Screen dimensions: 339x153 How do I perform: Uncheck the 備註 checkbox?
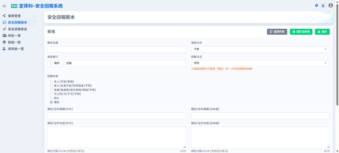pos(51,102)
